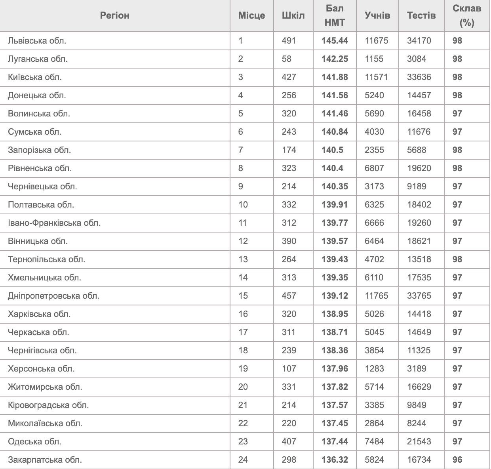
Task: Open Львівська обл. region row
Action: pos(37,40)
